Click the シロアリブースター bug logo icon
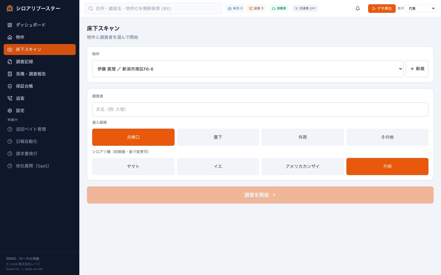Image resolution: width=441 pixels, height=275 pixels. 10,9
